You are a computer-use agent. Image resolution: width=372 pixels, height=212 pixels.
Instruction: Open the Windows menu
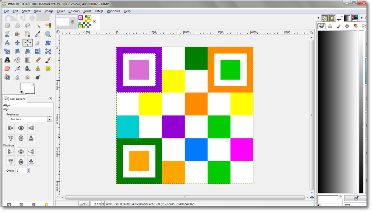pos(113,11)
